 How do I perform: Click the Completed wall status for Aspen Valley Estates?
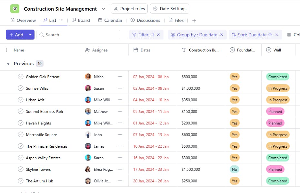click(277, 158)
